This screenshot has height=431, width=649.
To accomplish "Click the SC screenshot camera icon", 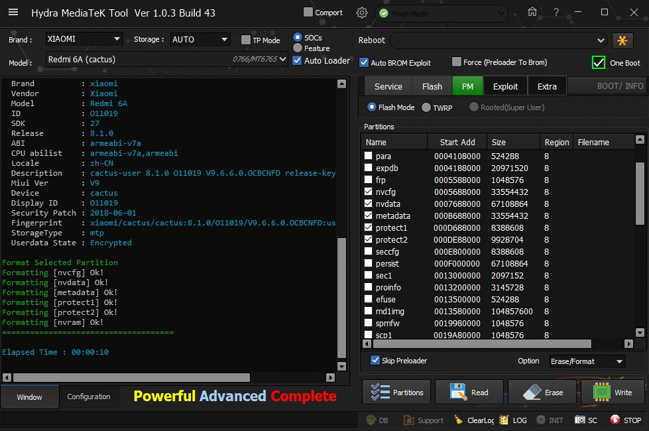I will pyautogui.click(x=580, y=420).
